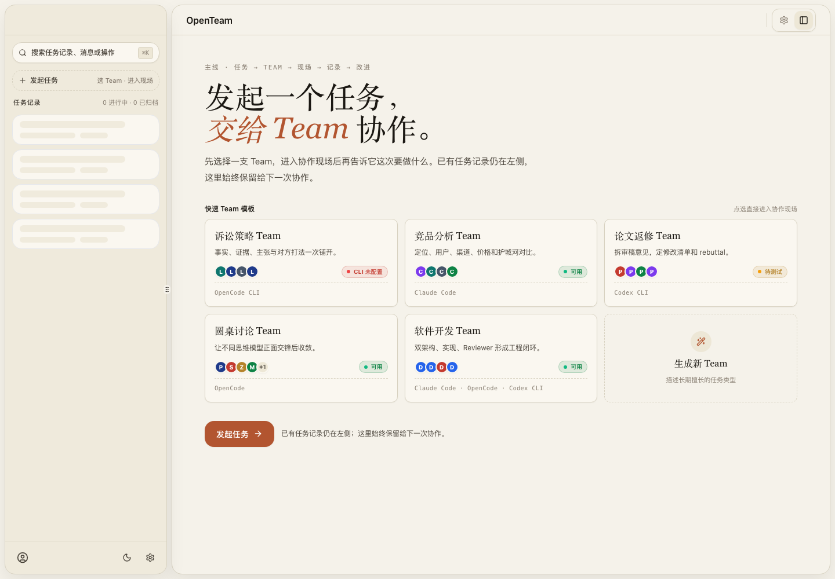Grab the sidebar divider handle
Image resolution: width=835 pixels, height=579 pixels.
[x=167, y=289]
